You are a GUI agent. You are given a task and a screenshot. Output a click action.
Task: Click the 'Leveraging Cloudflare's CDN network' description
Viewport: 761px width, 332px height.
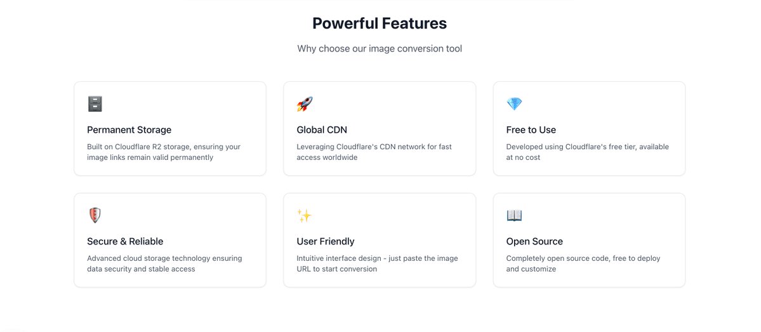(x=374, y=152)
